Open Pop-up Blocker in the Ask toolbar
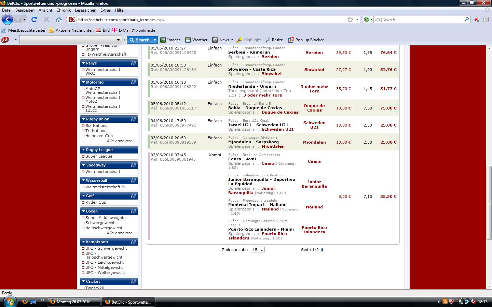 (306, 40)
